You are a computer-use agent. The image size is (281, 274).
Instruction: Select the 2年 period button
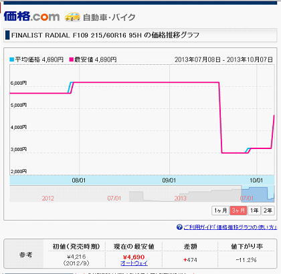(x=268, y=211)
